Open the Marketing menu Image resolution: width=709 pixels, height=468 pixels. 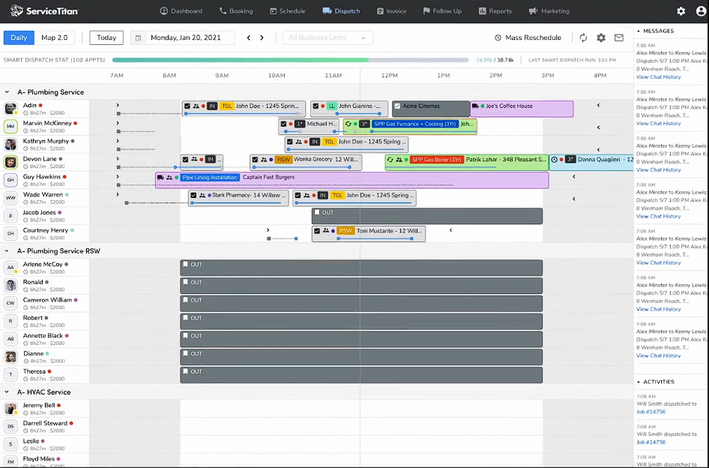point(549,10)
